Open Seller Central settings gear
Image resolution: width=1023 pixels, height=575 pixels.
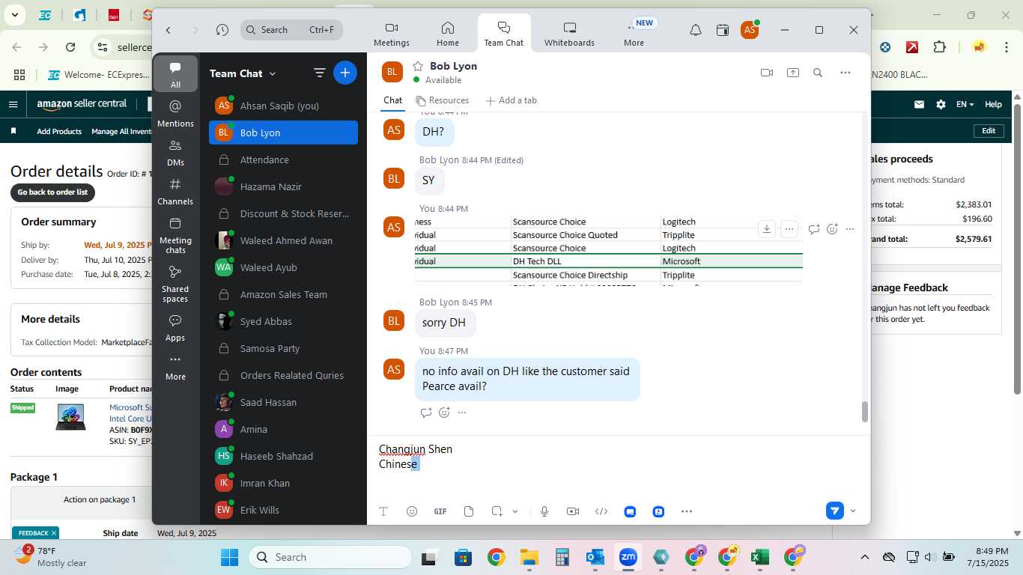pyautogui.click(x=941, y=105)
